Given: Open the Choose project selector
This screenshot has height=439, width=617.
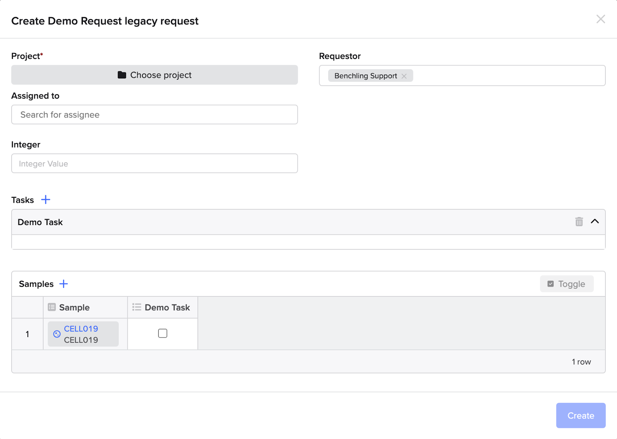Looking at the screenshot, I should 154,75.
